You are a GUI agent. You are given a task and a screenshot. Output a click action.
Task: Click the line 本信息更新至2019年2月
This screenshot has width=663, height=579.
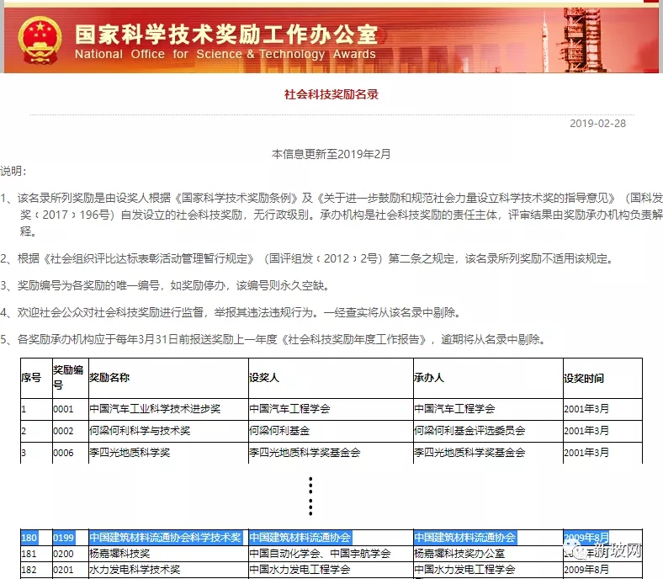coord(331,154)
